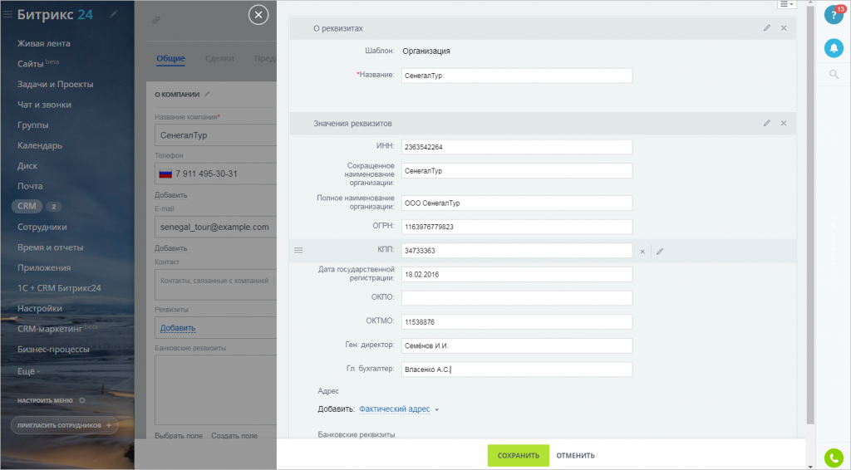Open the notifications bell icon
The width and height of the screenshot is (851, 470).
click(833, 48)
